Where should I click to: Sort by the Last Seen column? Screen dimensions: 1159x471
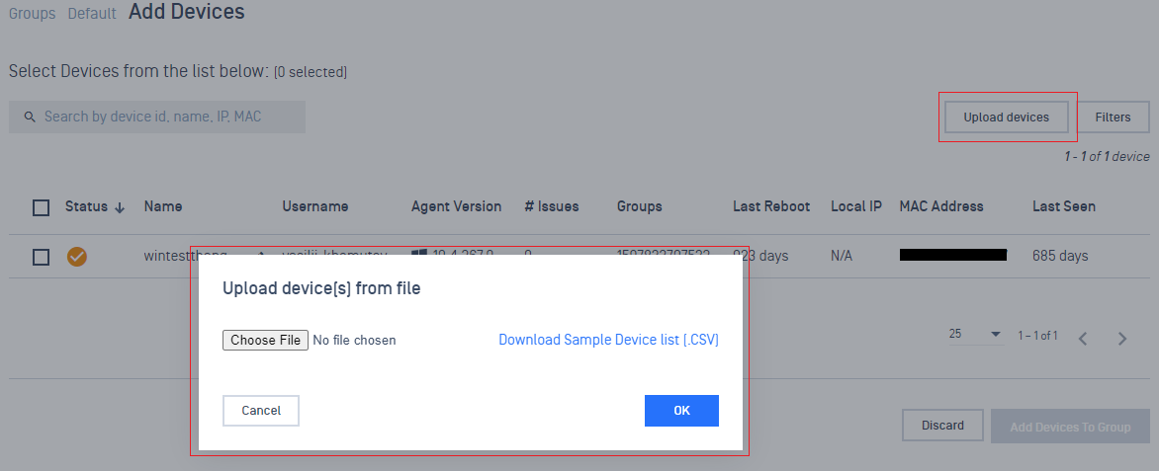point(1064,206)
